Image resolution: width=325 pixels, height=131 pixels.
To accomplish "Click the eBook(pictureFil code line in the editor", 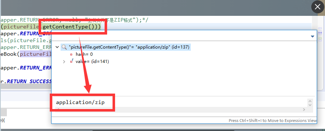I will point(26,54).
